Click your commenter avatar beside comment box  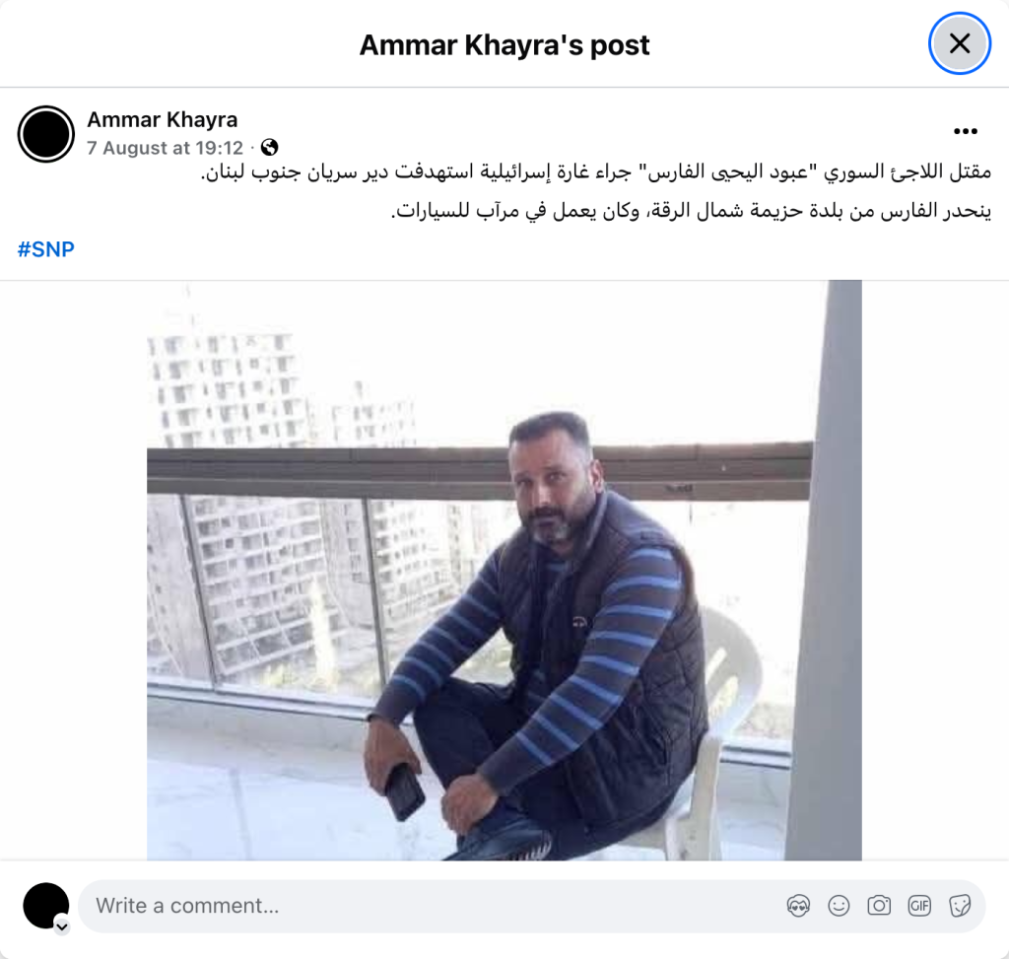(45, 906)
